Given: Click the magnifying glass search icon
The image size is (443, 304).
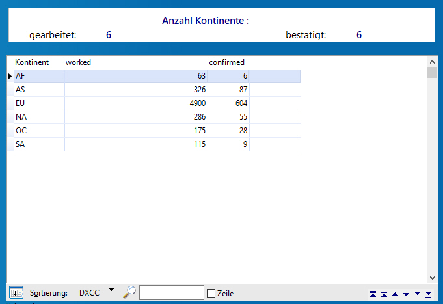Looking at the screenshot, I should point(129,292).
